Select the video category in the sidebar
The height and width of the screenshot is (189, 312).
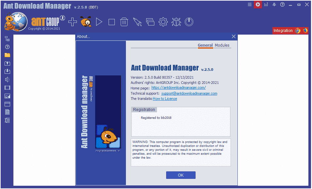pos(7,87)
